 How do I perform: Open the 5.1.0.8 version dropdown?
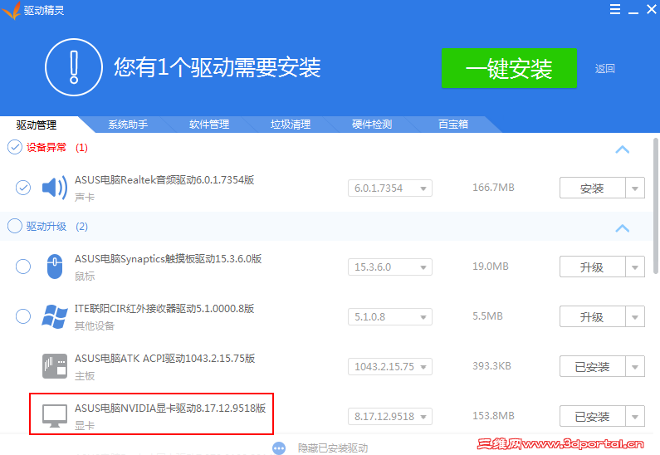coord(390,316)
